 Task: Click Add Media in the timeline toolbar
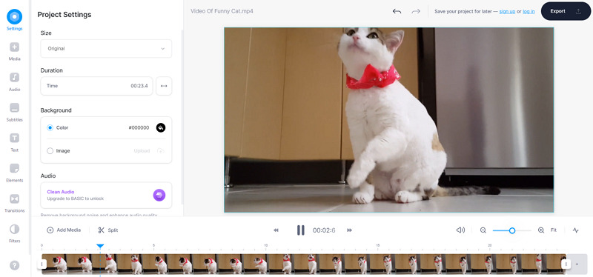tap(64, 230)
